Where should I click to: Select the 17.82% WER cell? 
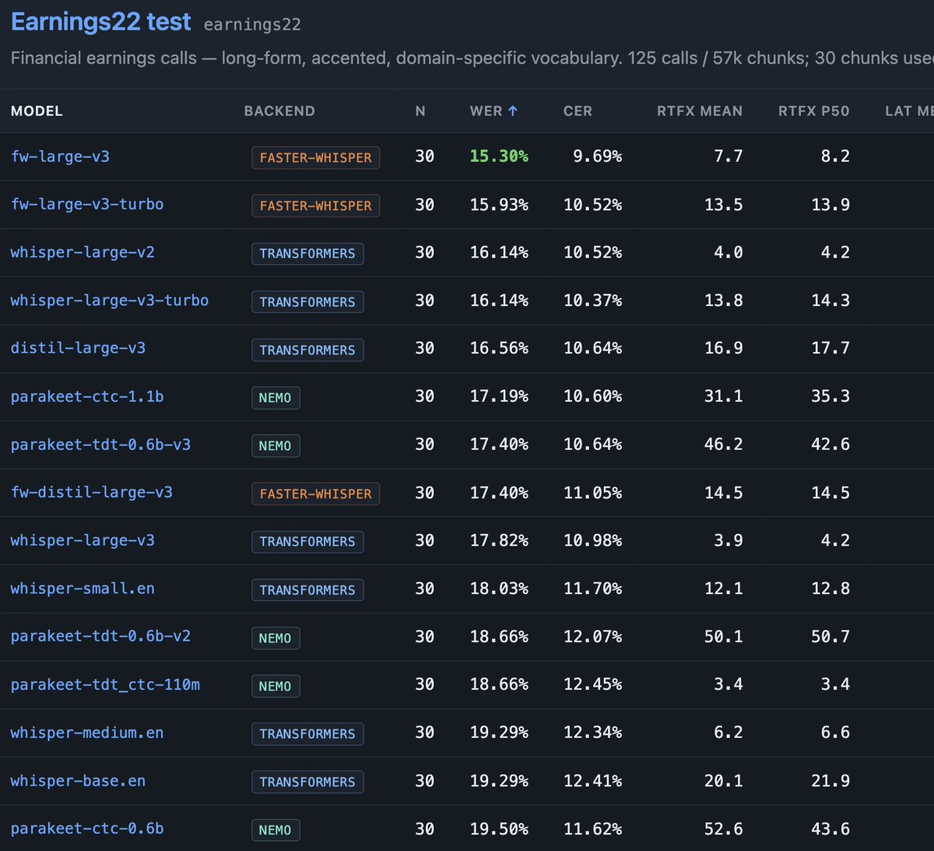499,540
